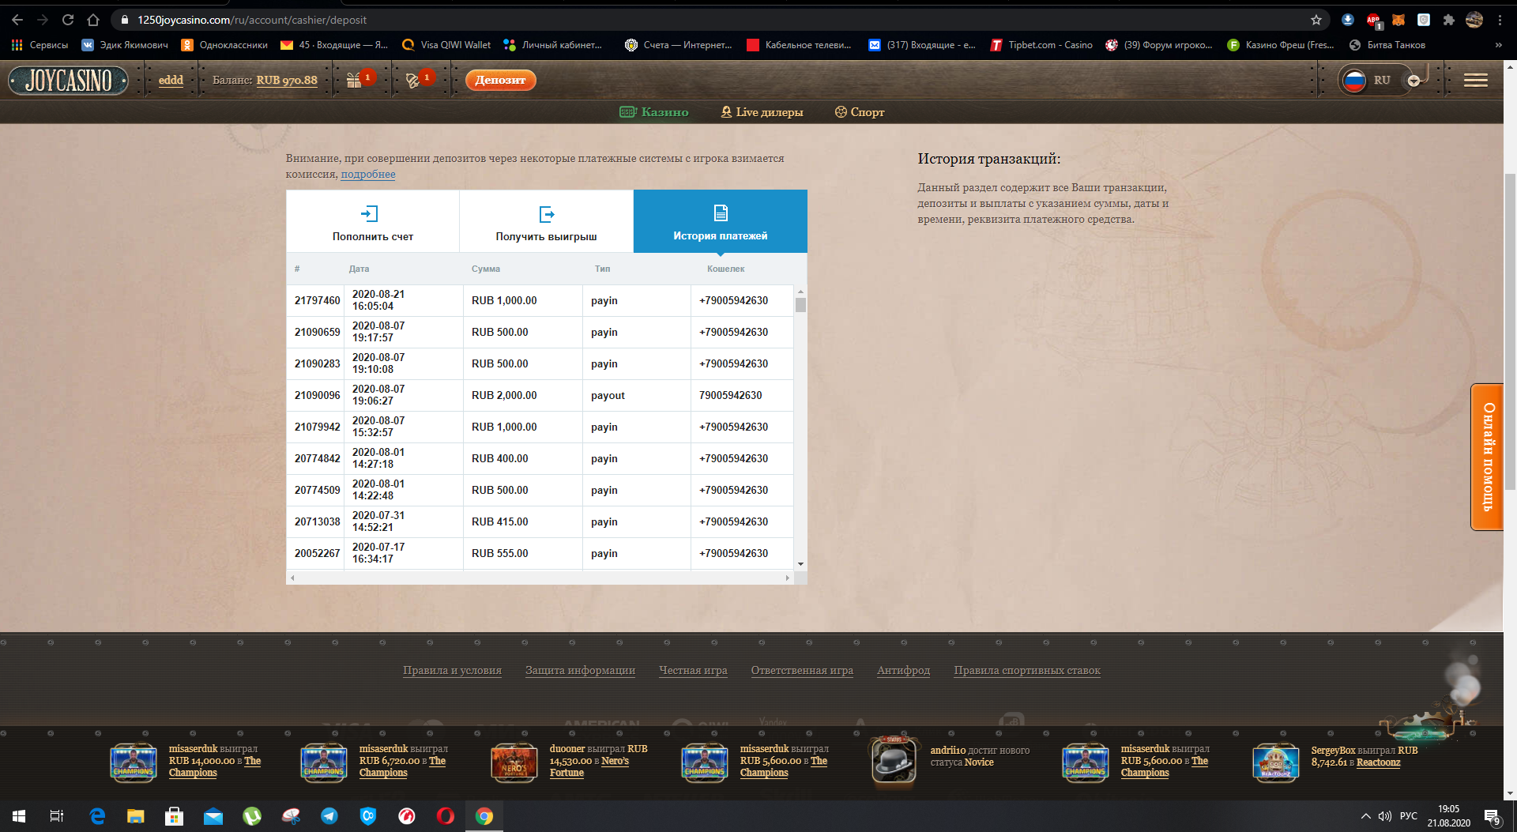Expand the RU language dropdown arrow
This screenshot has height=832, width=1517.
[1413, 81]
